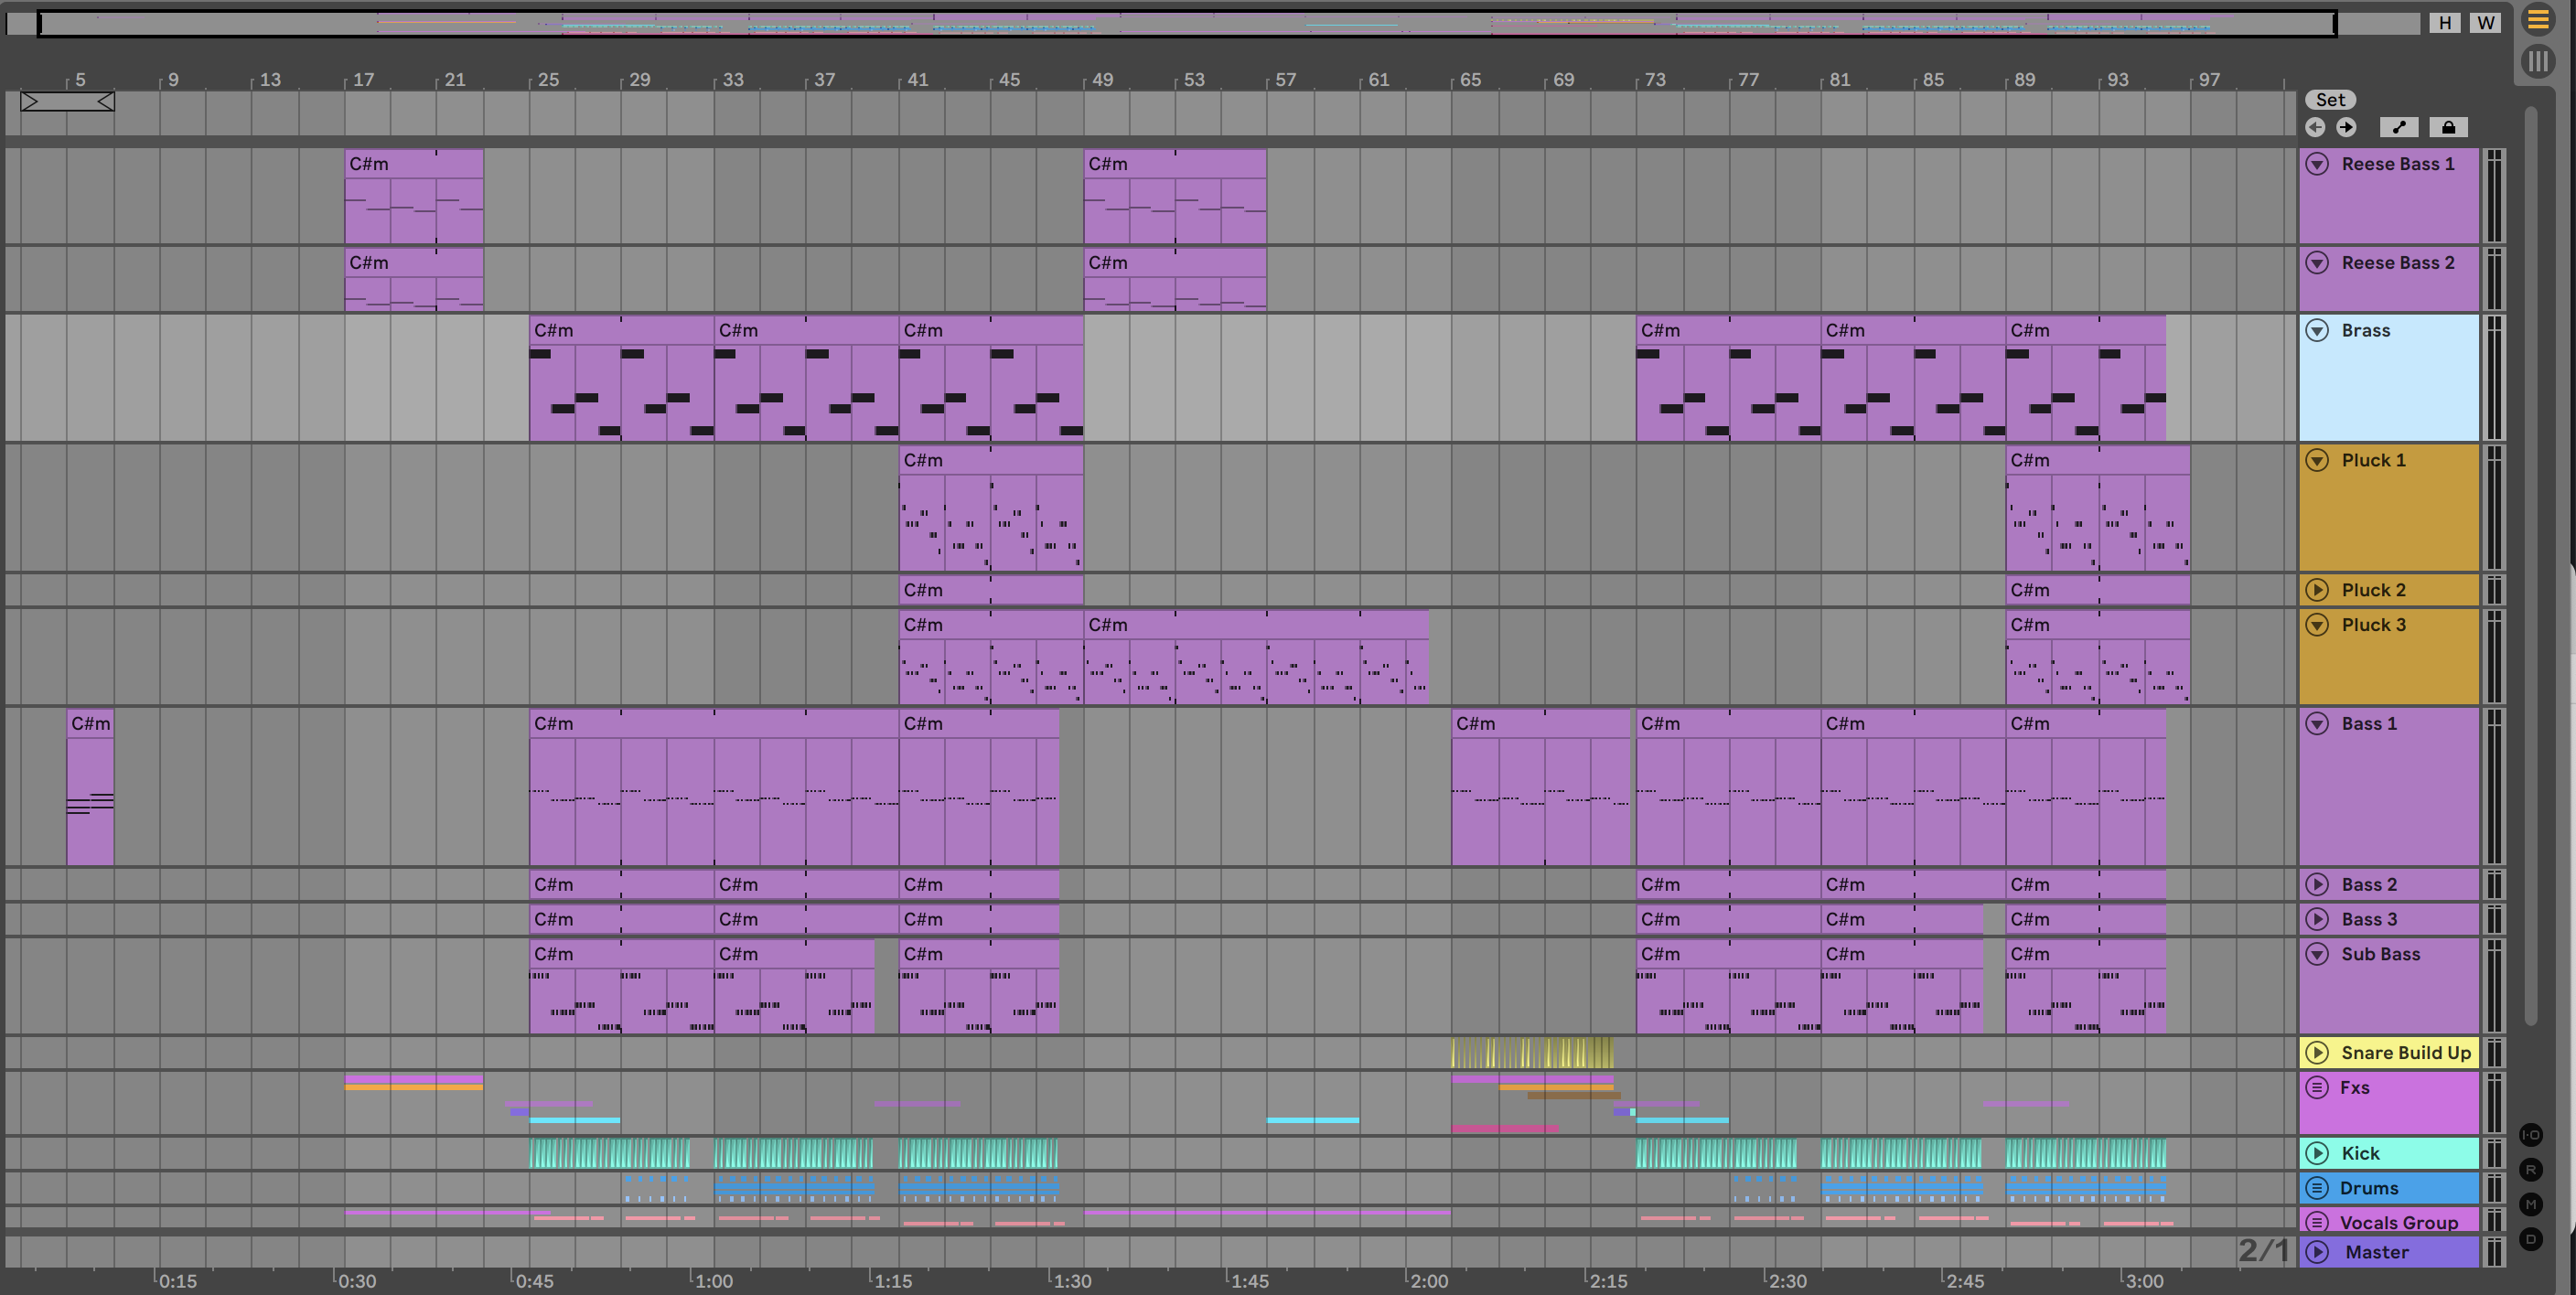The image size is (2576, 1295).
Task: Click the Lock Envelopes padlock icon
Action: 2448,127
